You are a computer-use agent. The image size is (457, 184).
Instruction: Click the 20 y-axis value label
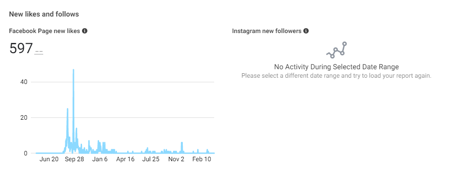pos(23,117)
